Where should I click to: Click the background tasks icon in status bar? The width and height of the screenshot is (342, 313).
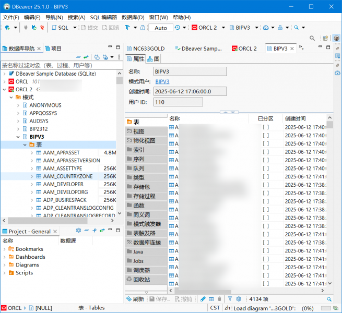pyautogui.click(x=335, y=308)
